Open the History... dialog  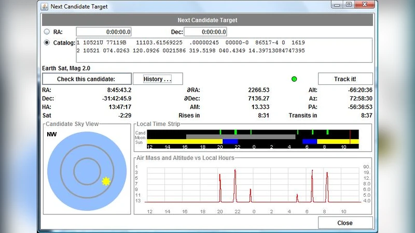[158, 79]
